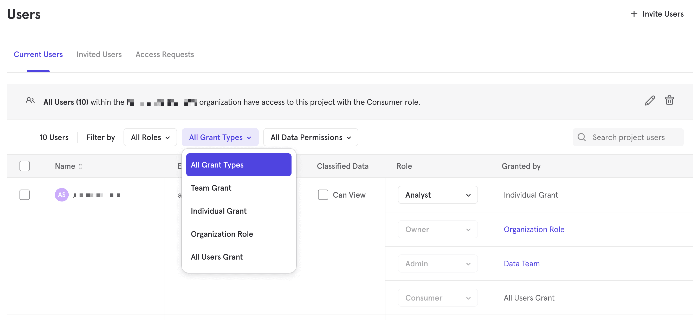Open the Access Requests tab

(164, 54)
